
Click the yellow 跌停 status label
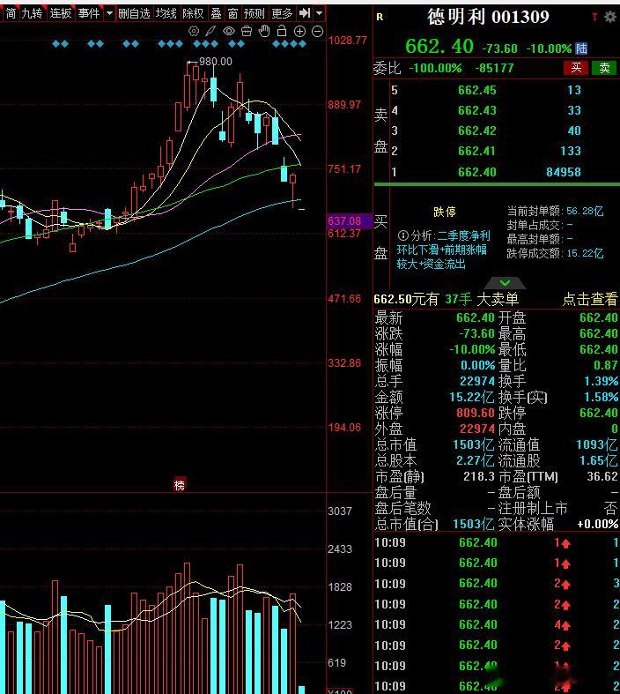point(444,212)
